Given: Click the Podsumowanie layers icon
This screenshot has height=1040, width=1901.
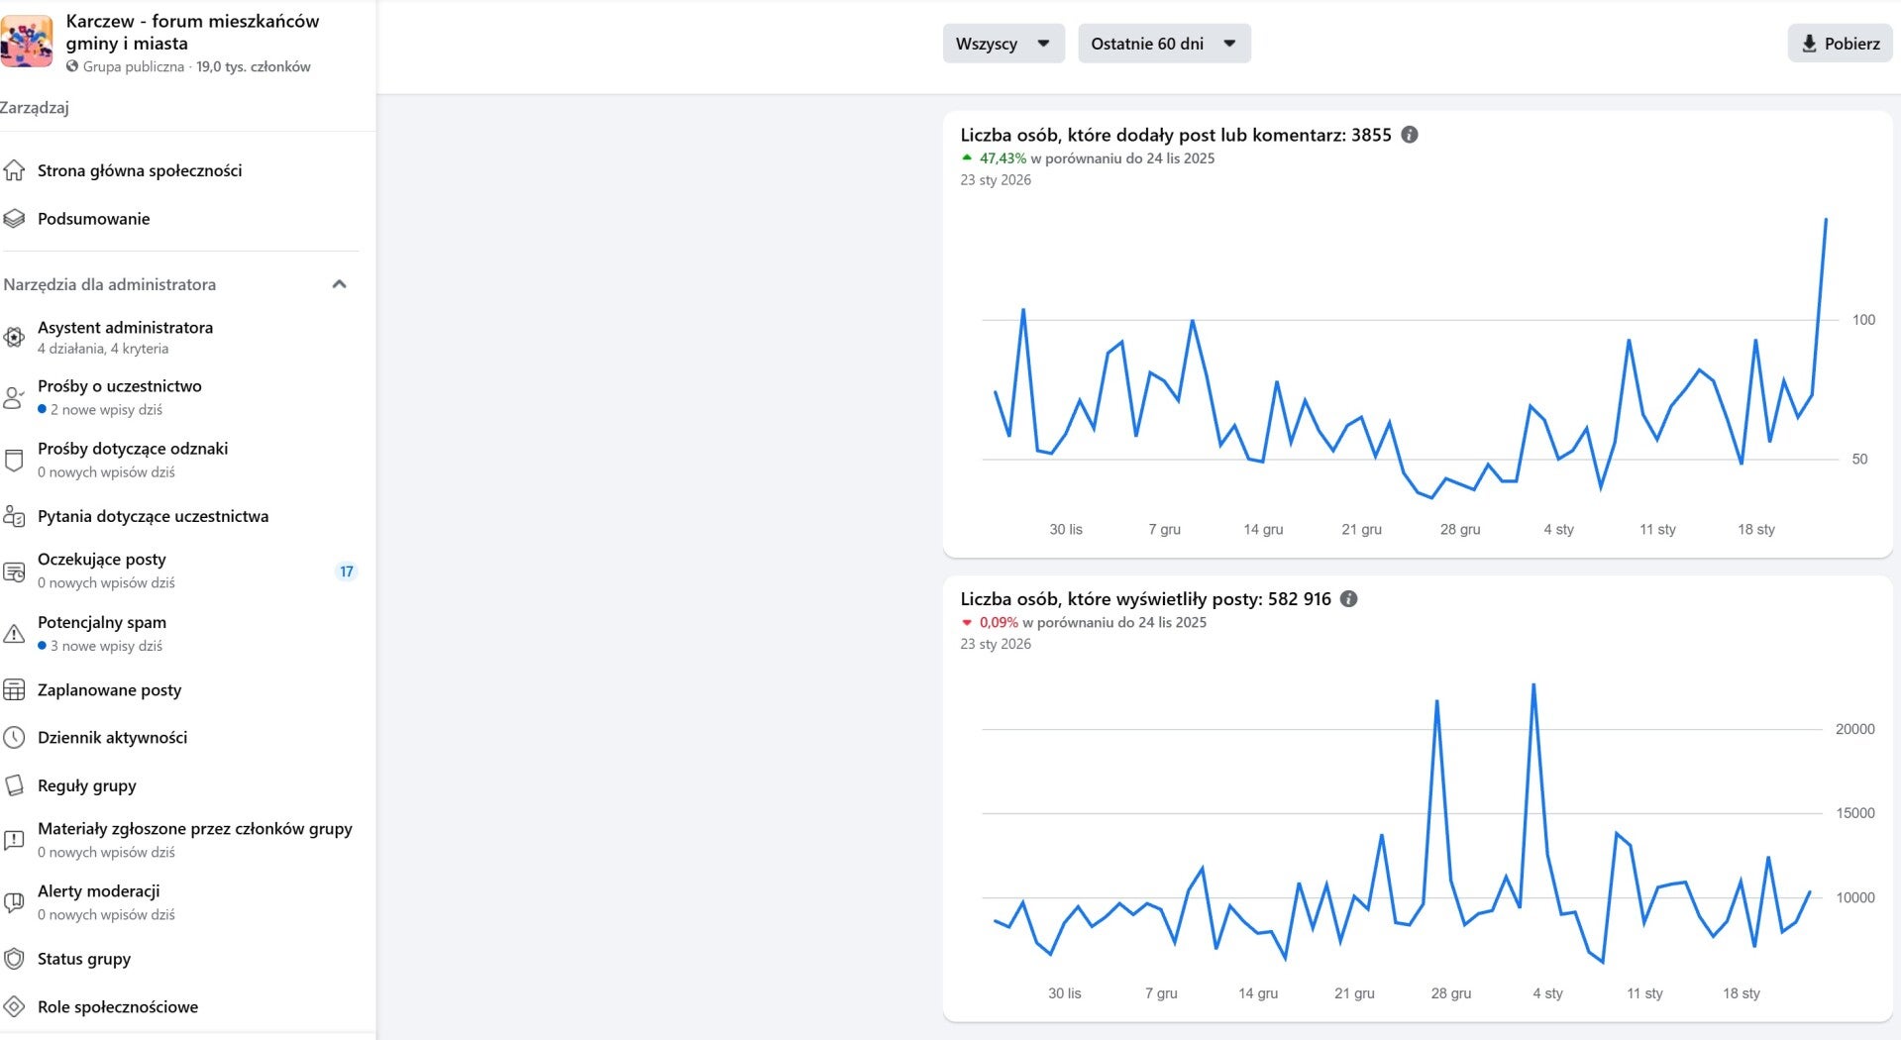Looking at the screenshot, I should click(x=14, y=219).
